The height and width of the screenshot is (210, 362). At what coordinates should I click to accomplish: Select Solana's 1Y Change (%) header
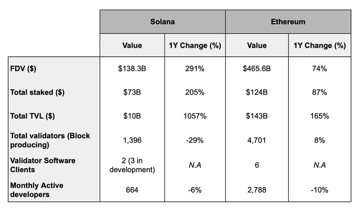click(x=195, y=46)
